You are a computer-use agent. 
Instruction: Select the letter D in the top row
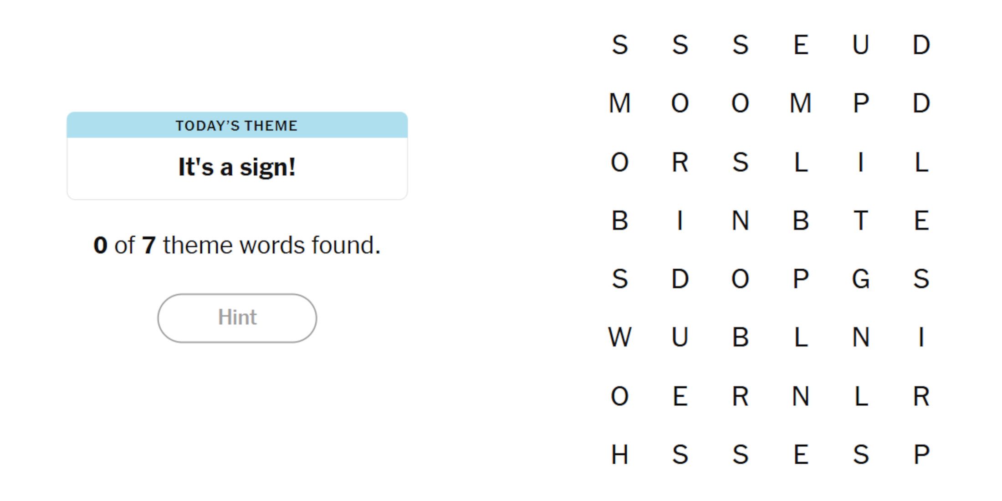pyautogui.click(x=921, y=45)
